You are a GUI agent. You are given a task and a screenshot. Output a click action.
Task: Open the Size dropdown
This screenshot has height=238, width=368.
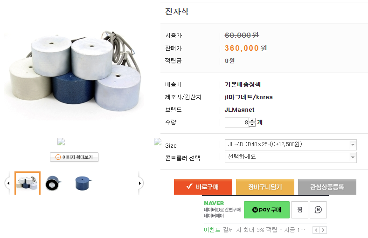[x=290, y=144]
